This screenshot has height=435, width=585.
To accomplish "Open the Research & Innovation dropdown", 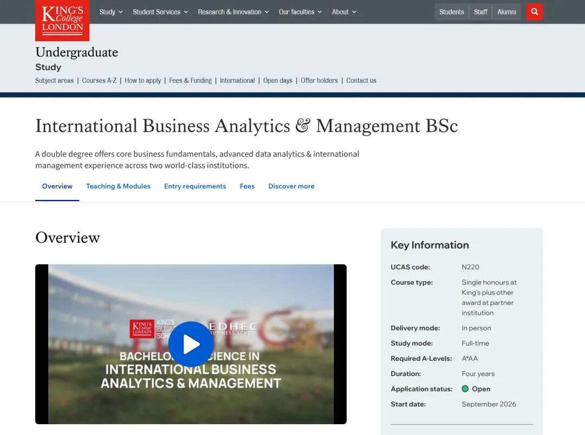I will click(233, 12).
